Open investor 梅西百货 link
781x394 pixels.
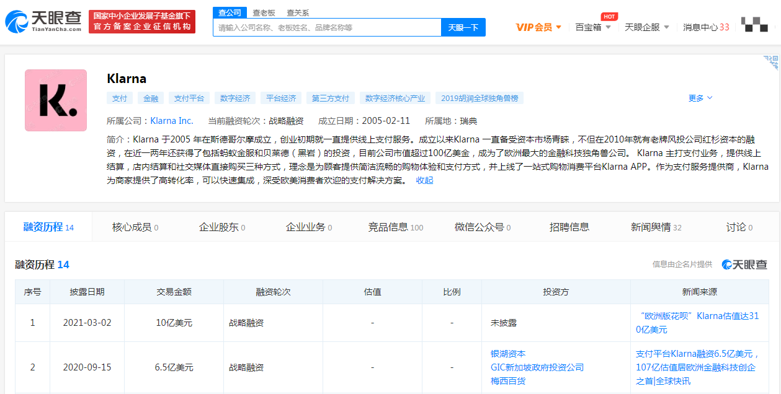(x=508, y=381)
